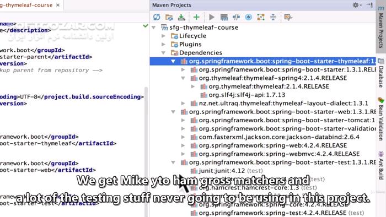Add Maven project with green plus
Image resolution: width=386 pixels, height=217 pixels.
pyautogui.click(x=196, y=17)
